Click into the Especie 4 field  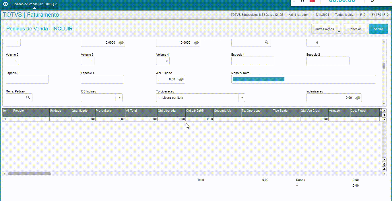pyautogui.click(x=102, y=79)
